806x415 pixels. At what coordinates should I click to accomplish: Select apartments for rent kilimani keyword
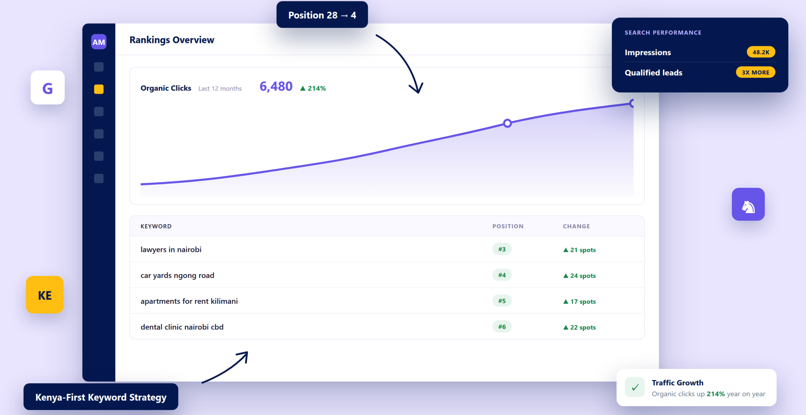(189, 301)
